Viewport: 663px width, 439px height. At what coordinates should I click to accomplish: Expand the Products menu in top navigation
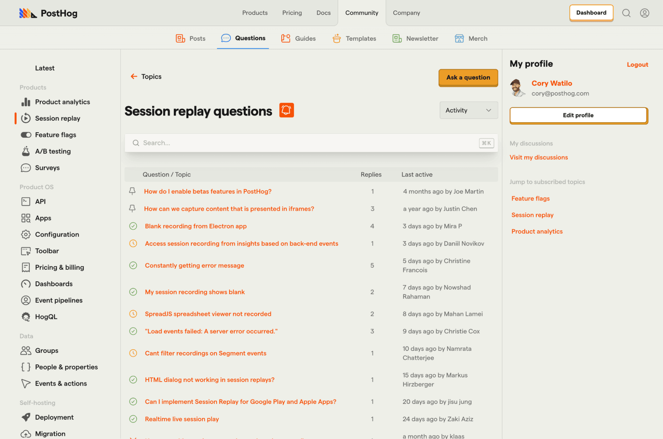pos(255,13)
